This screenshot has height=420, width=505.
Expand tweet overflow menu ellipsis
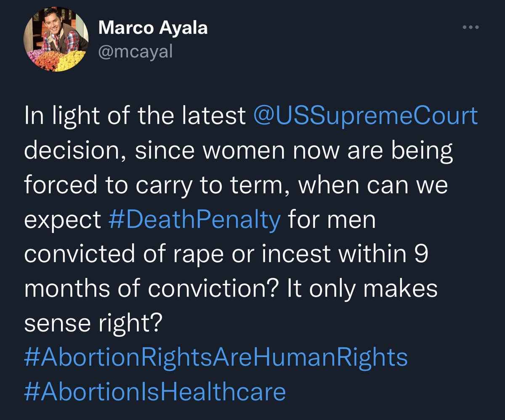[x=470, y=27]
